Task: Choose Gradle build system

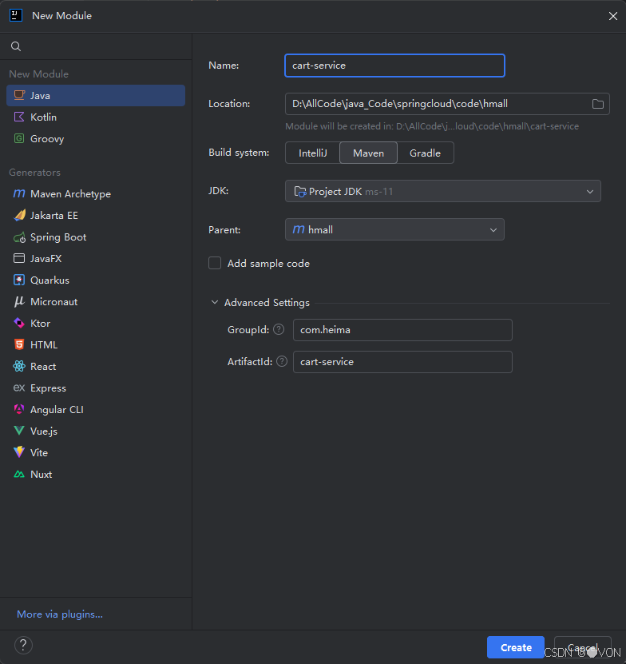Action: click(x=425, y=153)
